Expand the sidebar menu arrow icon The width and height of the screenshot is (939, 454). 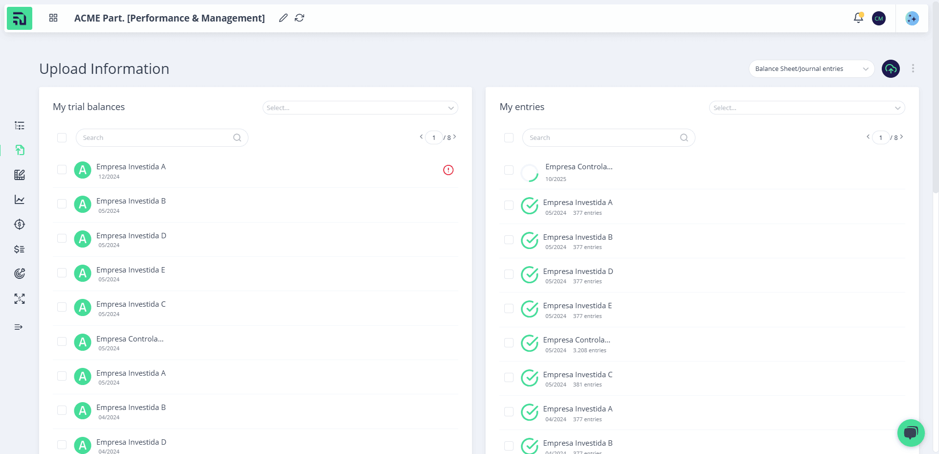tap(19, 327)
